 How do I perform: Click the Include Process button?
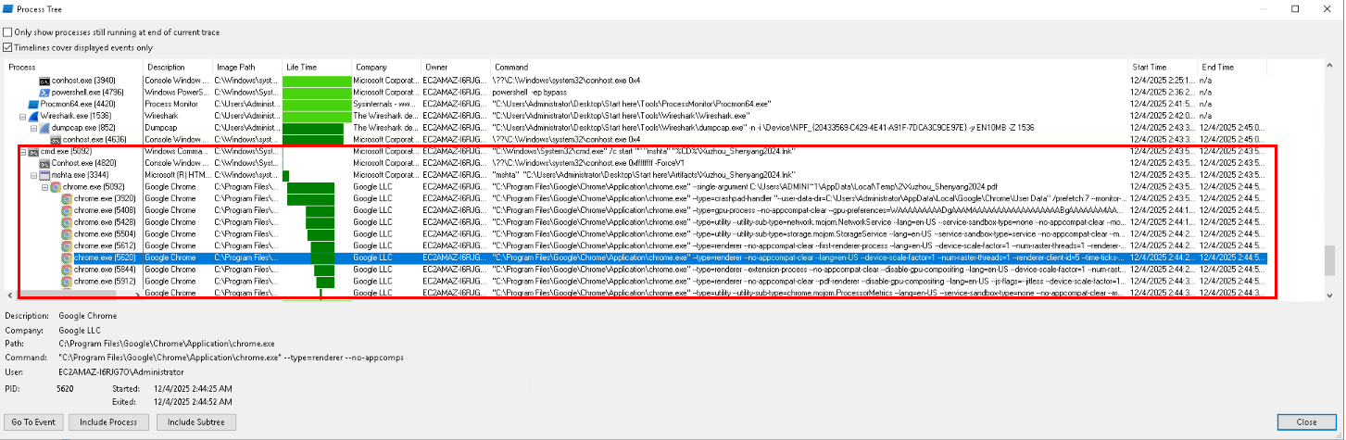pyautogui.click(x=108, y=421)
